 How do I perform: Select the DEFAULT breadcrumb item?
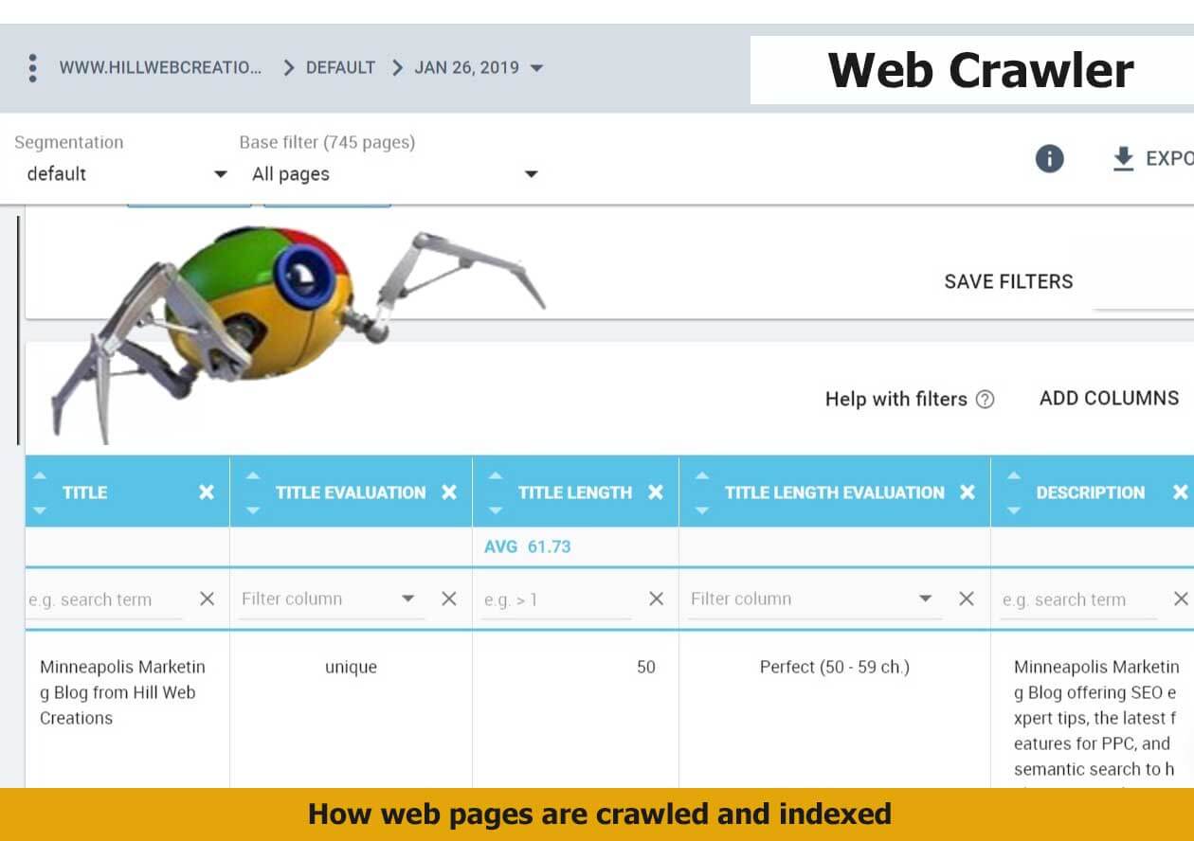(x=340, y=68)
